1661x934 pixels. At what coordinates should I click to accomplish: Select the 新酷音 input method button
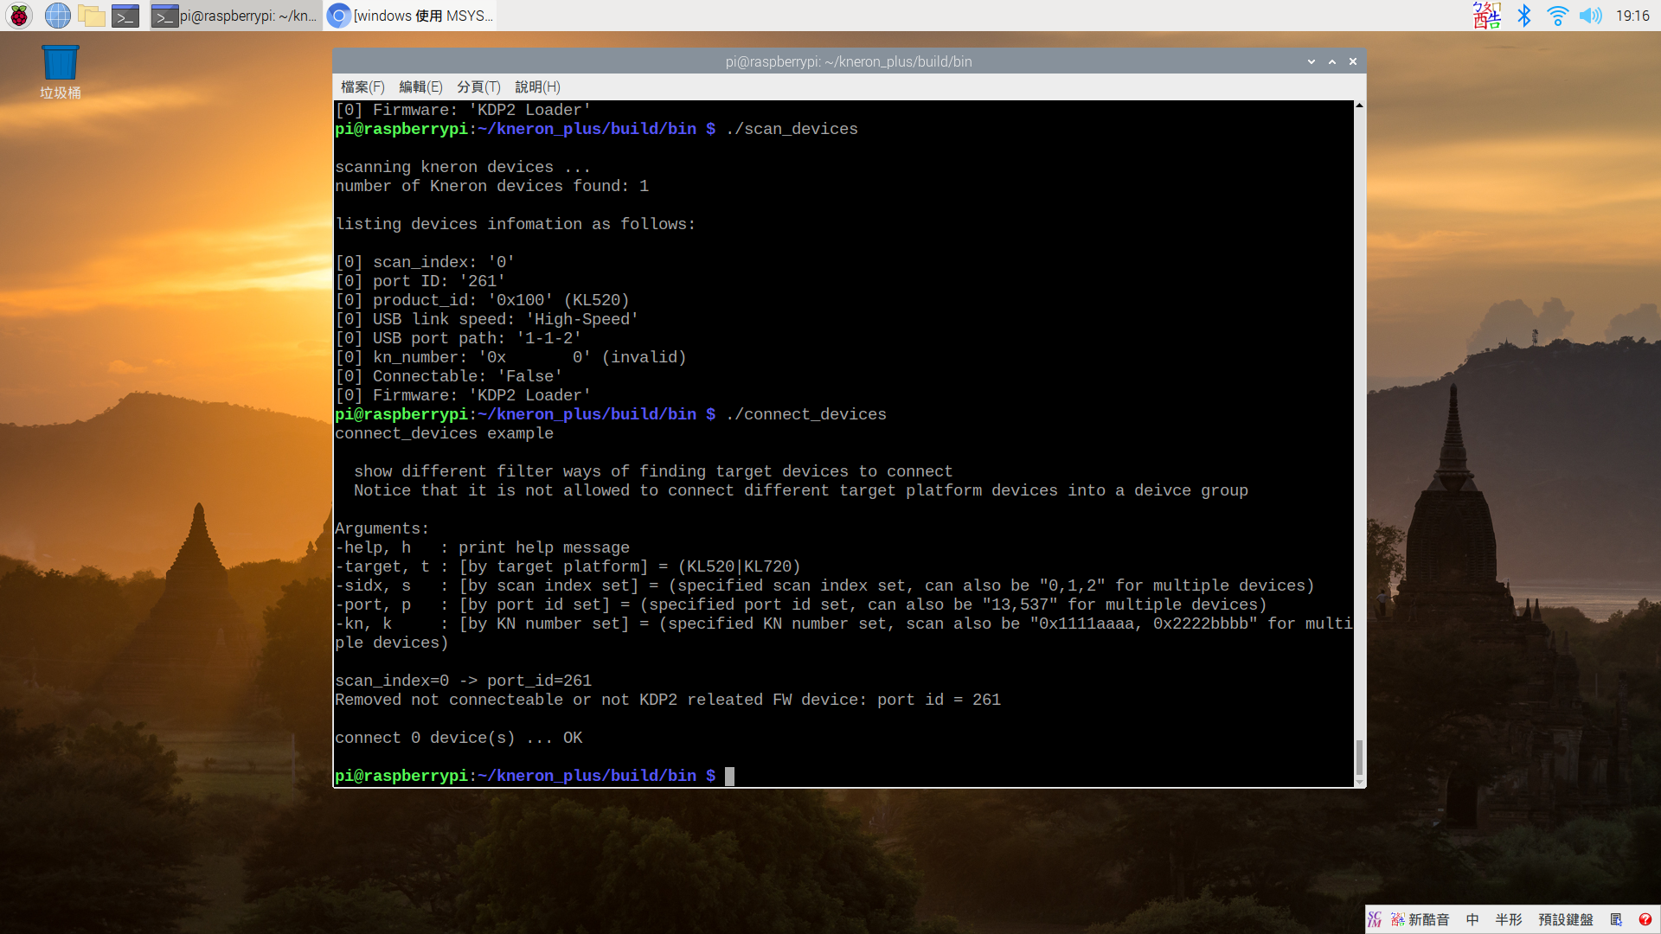(1420, 919)
